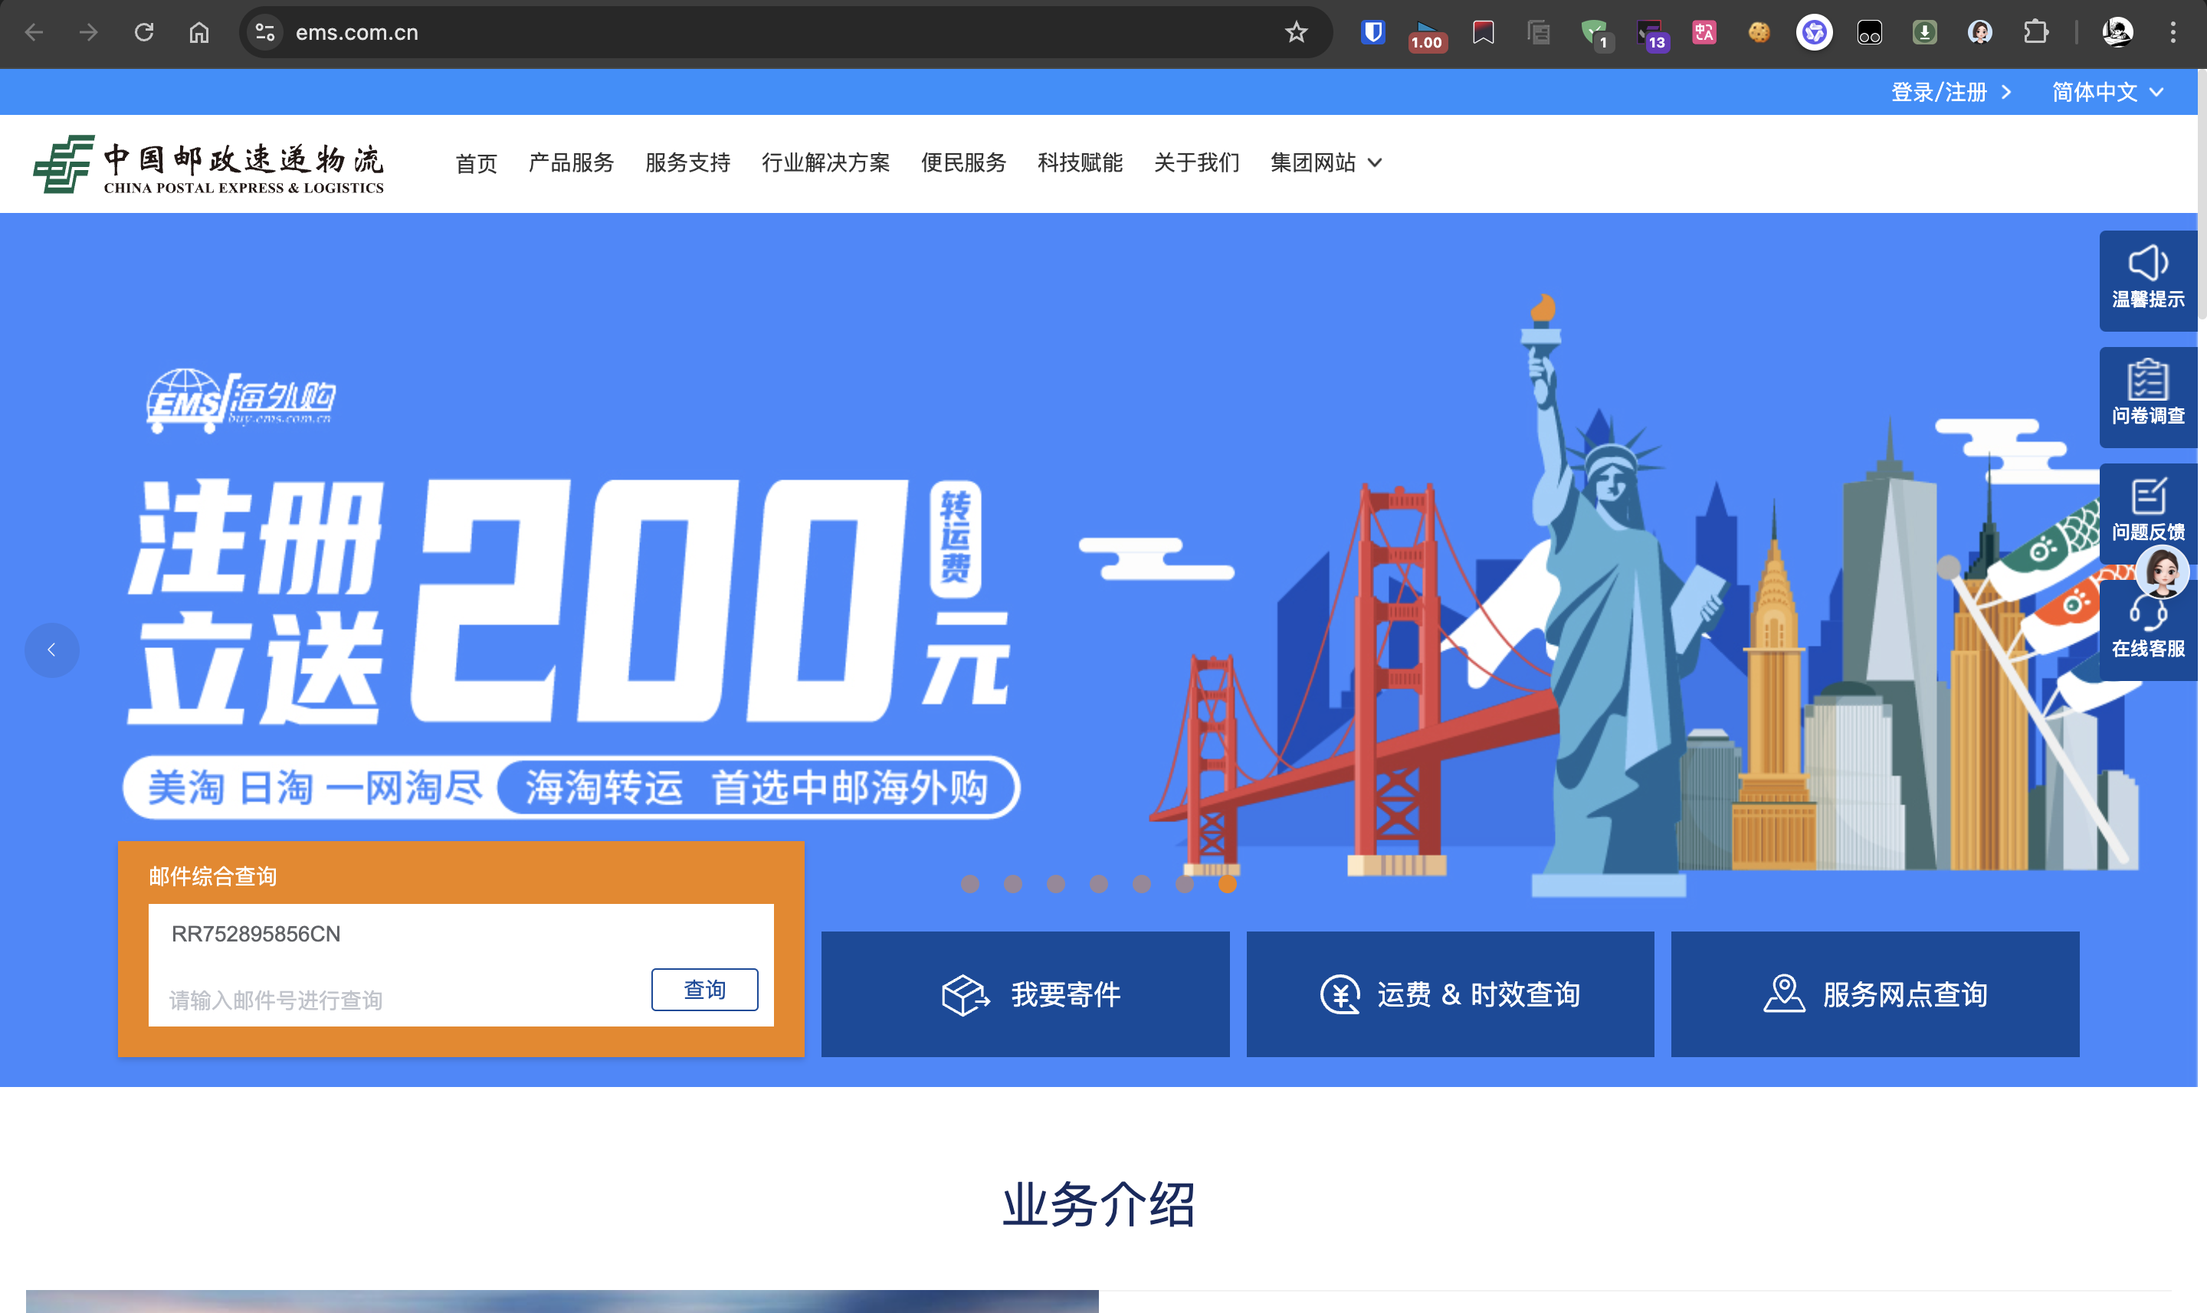This screenshot has height=1313, width=2207.
Task: Click the China Postal Express logo
Action: pyautogui.click(x=208, y=164)
